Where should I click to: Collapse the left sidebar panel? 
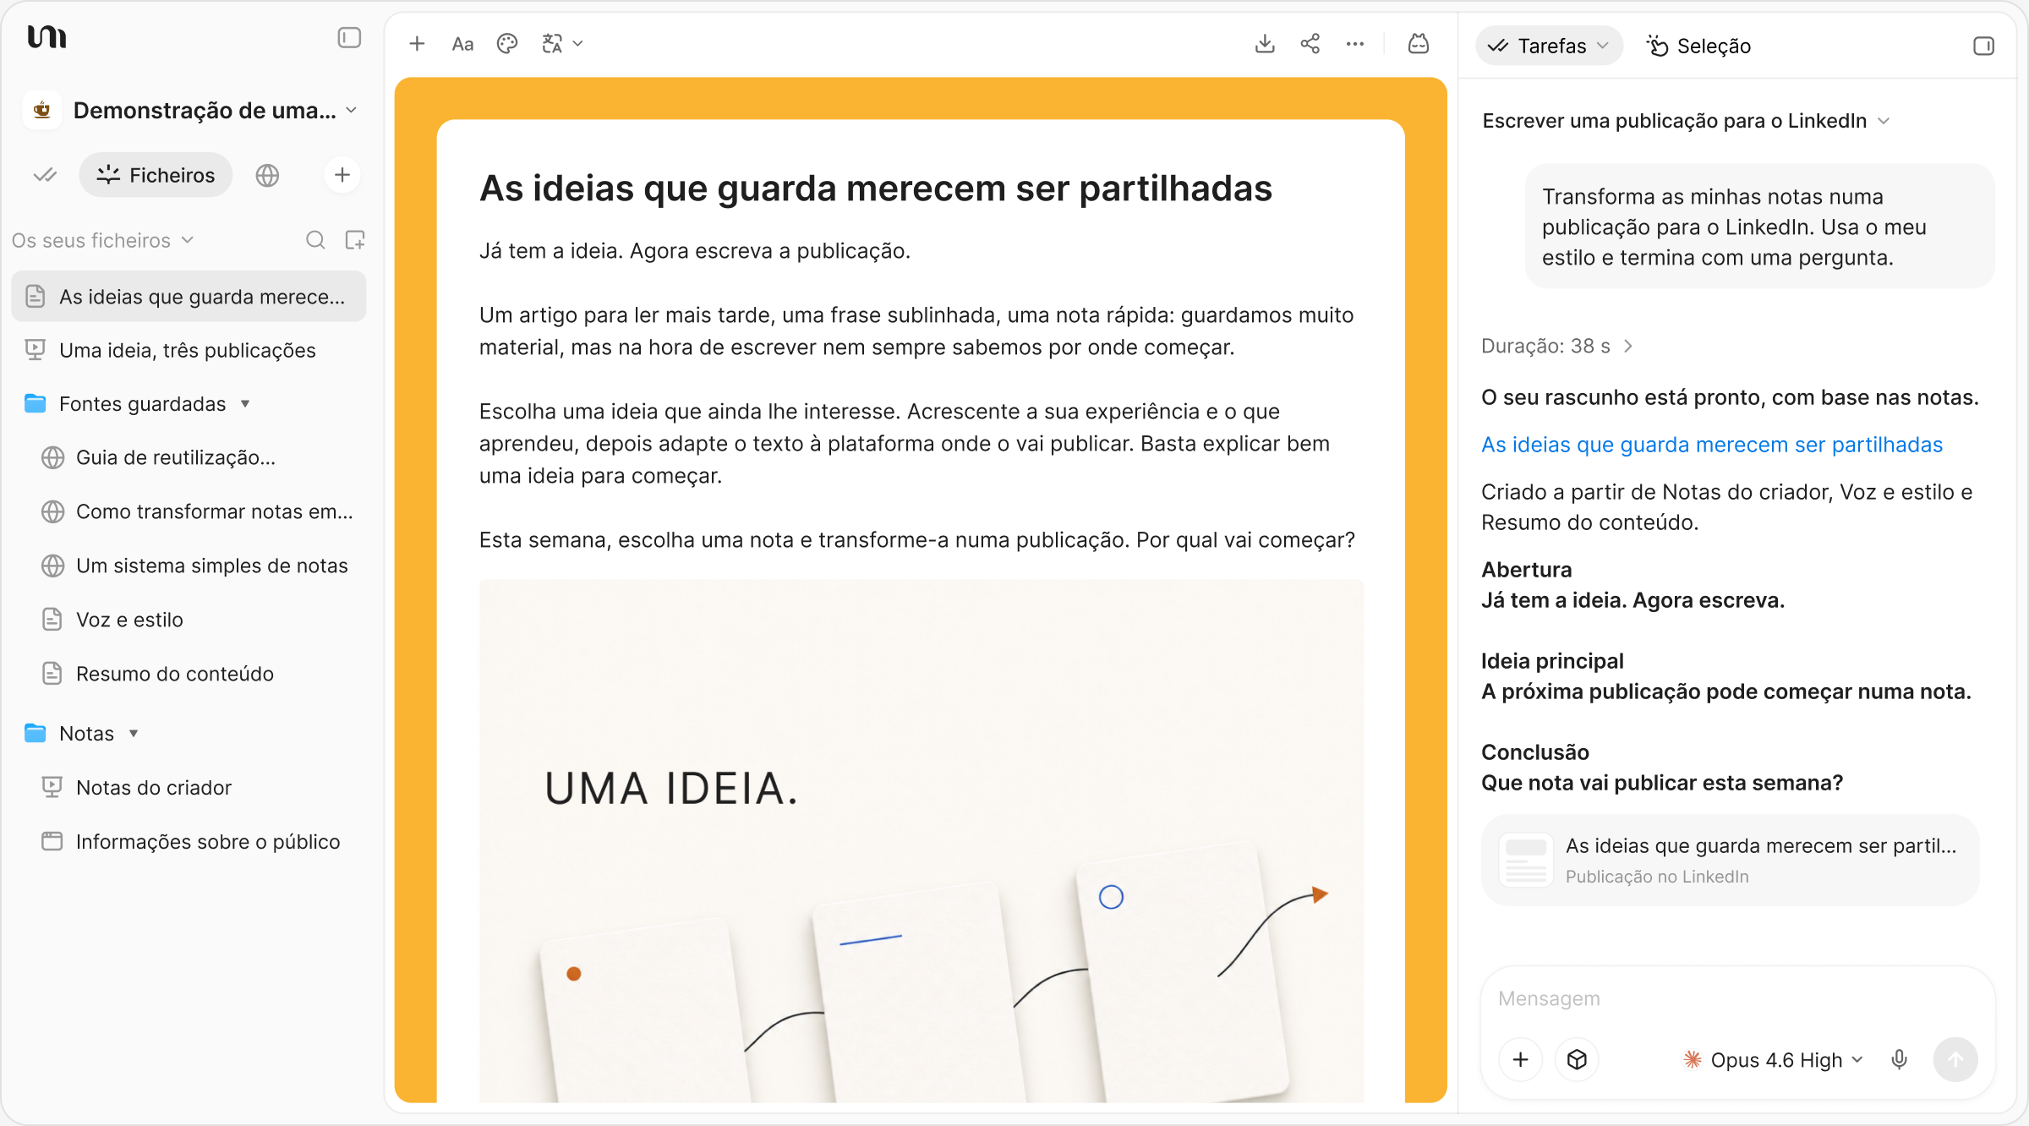(x=349, y=38)
